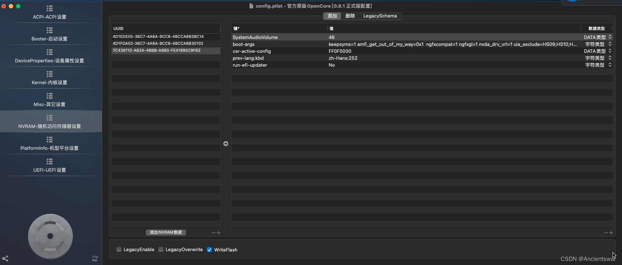
Task: Open data type dropdown for csr-active-config
Action: pos(610,51)
